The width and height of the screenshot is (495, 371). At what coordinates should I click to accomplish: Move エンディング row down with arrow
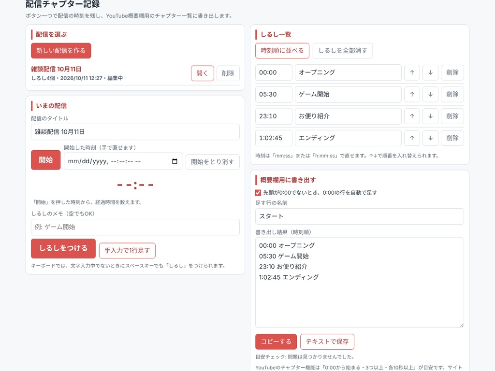430,138
